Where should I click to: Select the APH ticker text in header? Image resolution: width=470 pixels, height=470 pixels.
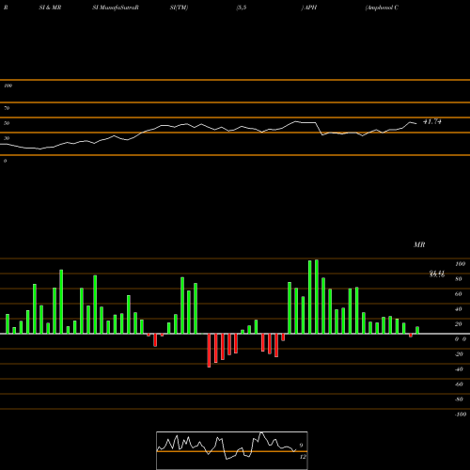click(x=310, y=8)
